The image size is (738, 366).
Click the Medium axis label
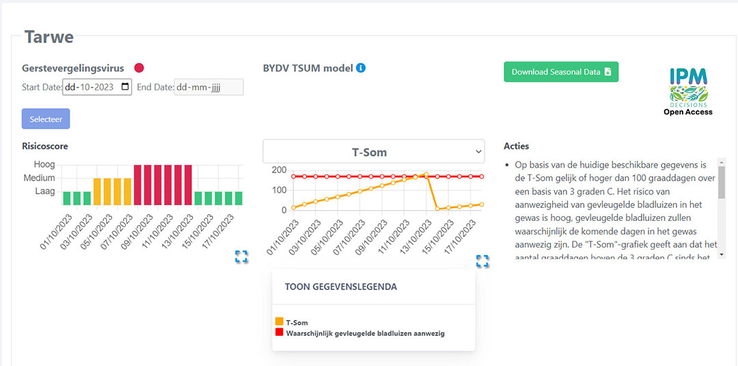[x=40, y=178]
